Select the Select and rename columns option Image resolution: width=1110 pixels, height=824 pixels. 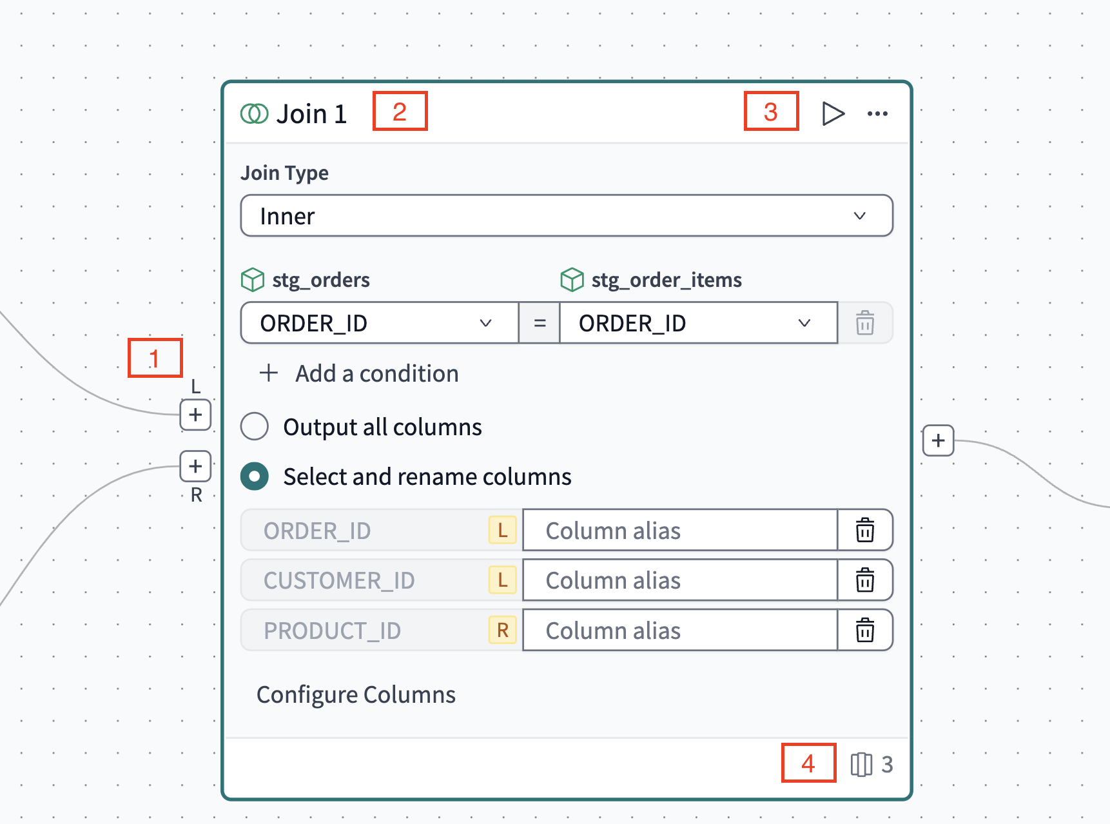(254, 476)
